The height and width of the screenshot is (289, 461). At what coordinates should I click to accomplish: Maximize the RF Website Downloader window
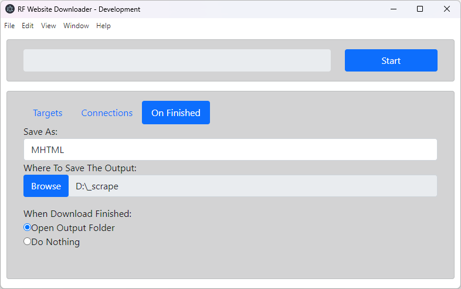[420, 9]
